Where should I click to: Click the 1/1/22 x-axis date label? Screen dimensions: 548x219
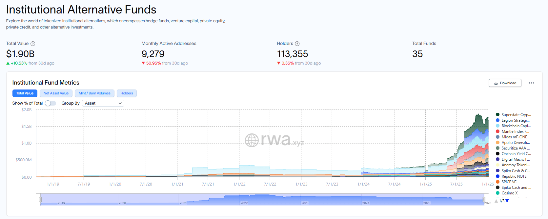tap(239, 184)
